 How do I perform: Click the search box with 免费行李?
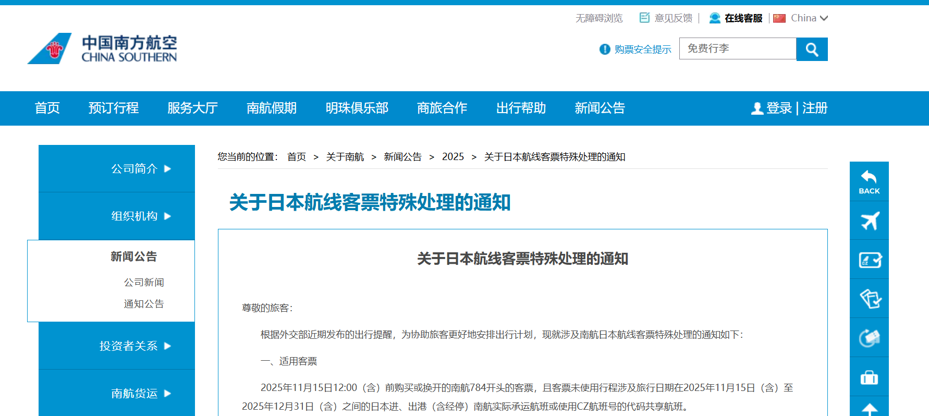738,48
